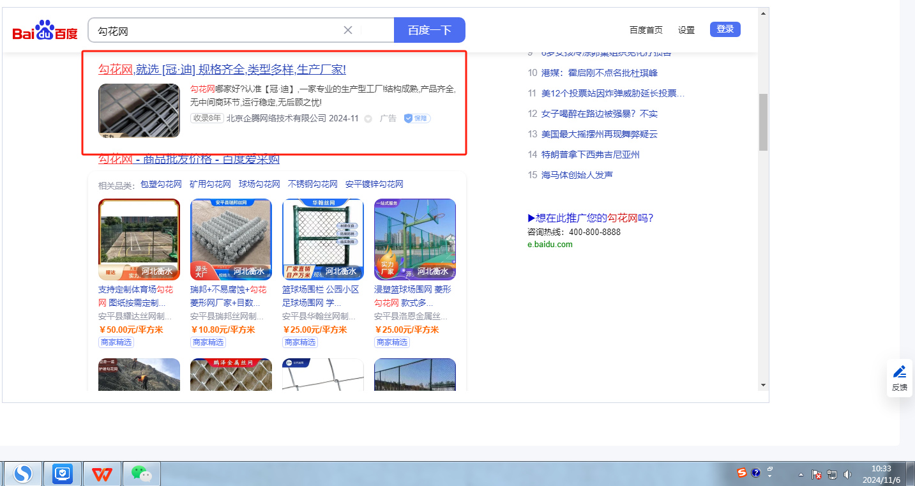Click the flag icon with red X in tray

tap(817, 475)
